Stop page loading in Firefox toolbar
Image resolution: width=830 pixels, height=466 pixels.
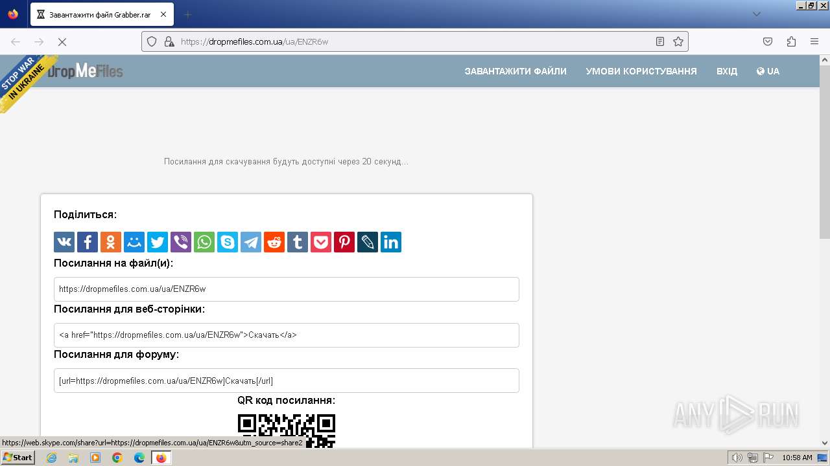[x=62, y=41]
